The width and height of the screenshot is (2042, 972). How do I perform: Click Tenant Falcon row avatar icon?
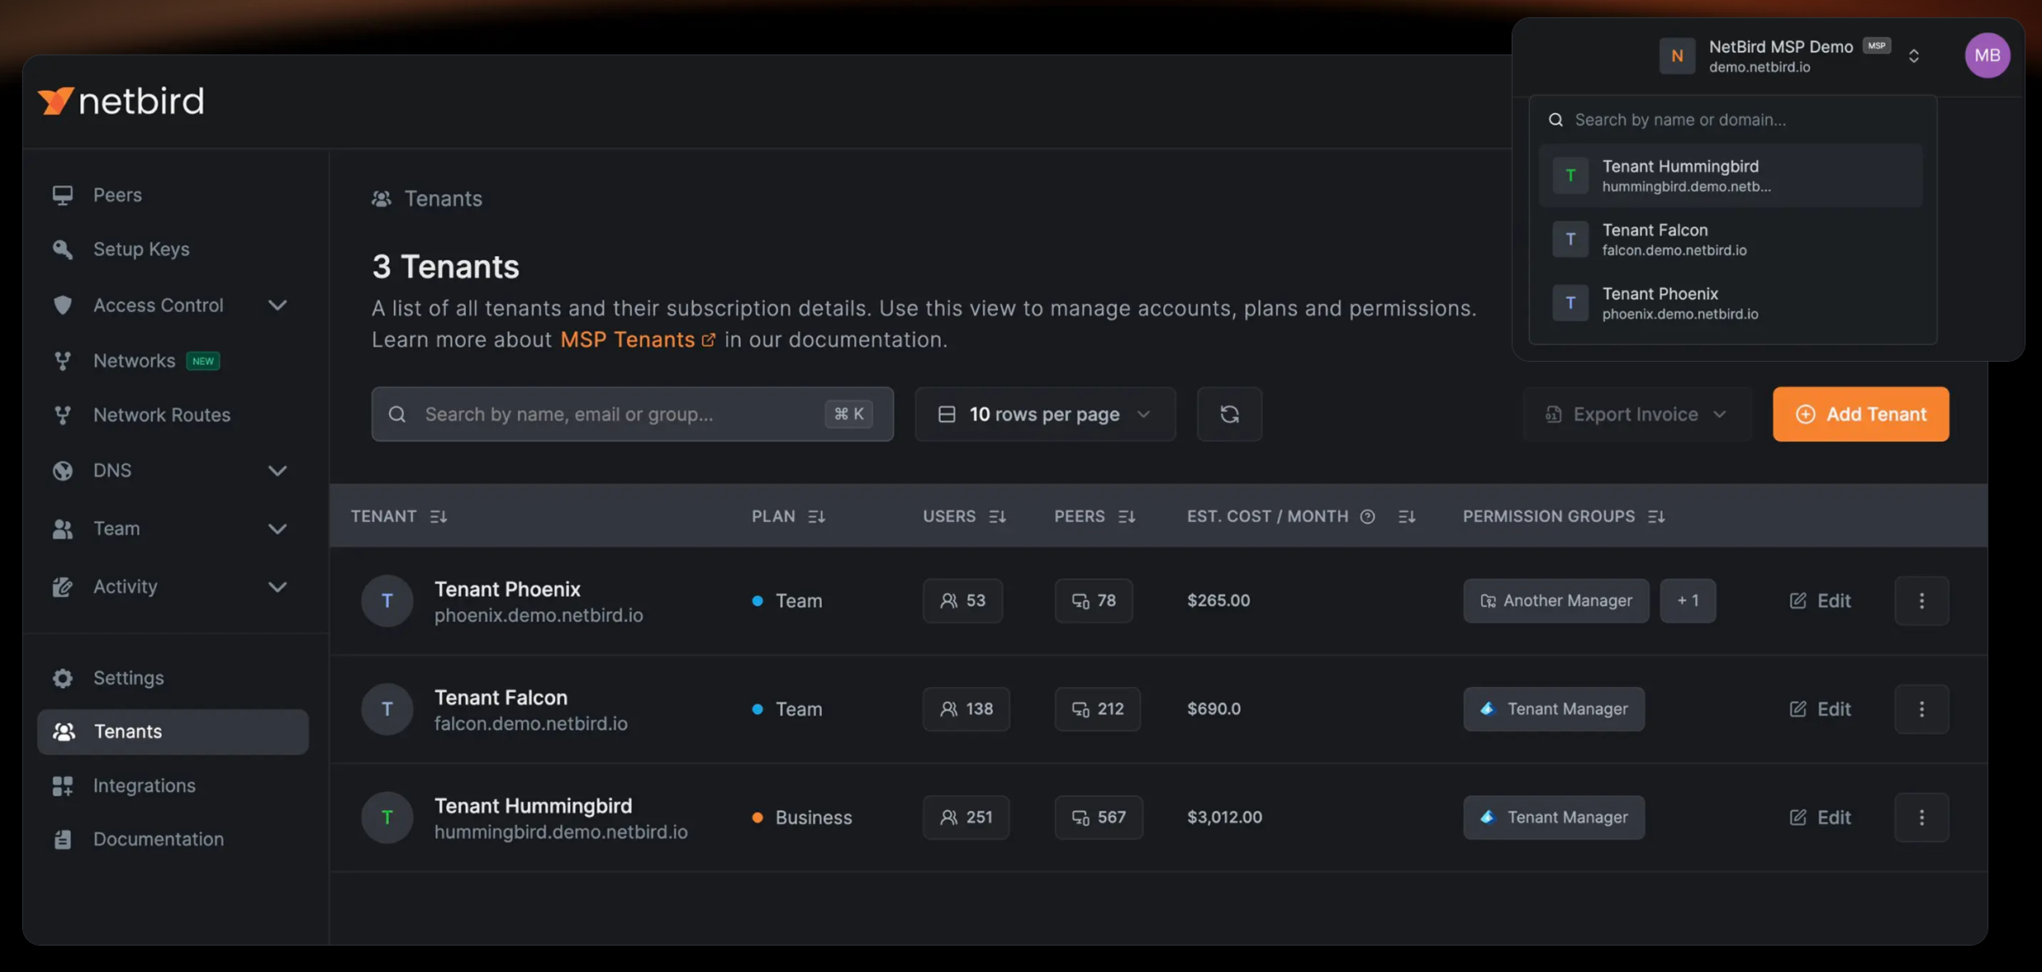click(x=387, y=709)
